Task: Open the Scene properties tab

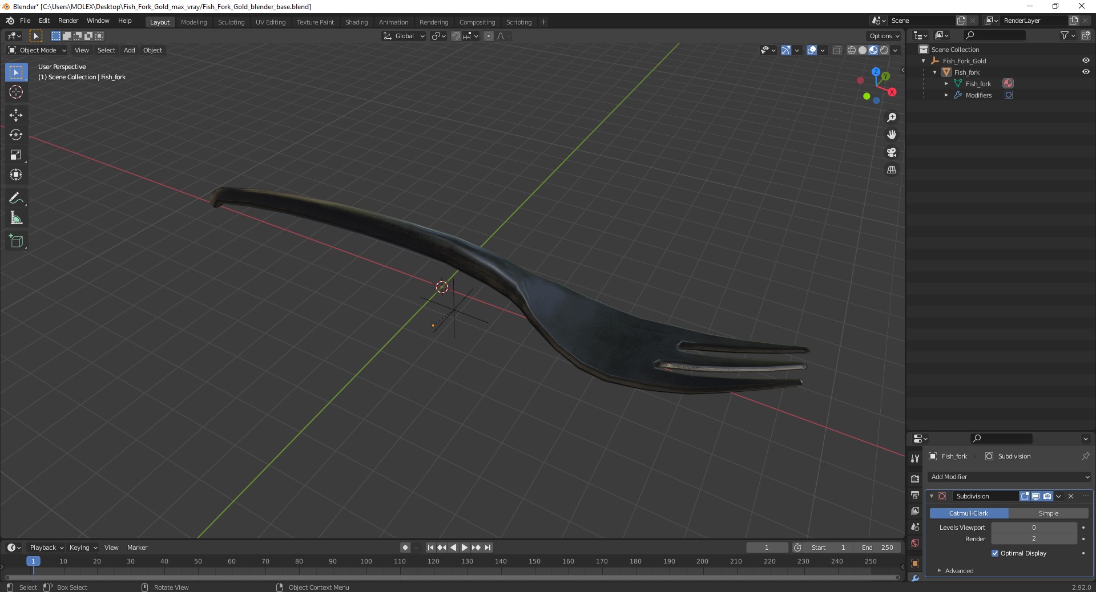Action: pyautogui.click(x=915, y=527)
